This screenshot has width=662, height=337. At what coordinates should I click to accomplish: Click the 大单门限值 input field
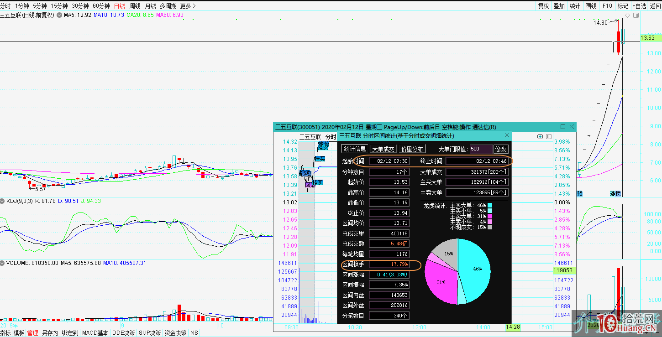pyautogui.click(x=481, y=149)
